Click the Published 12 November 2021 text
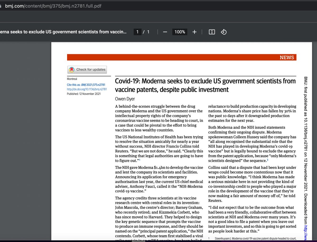Image resolution: width=317 pixels, height=242 pixels. click(83, 94)
